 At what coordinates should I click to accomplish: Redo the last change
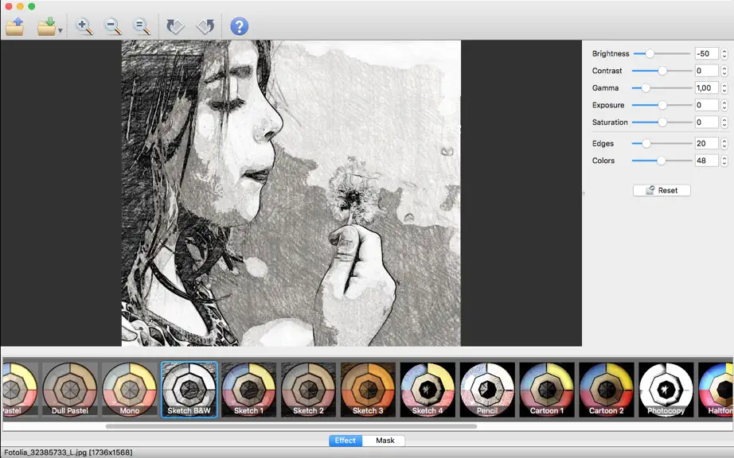(205, 27)
